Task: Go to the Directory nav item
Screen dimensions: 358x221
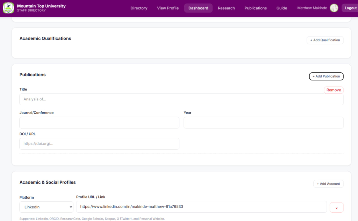Action: [139, 8]
